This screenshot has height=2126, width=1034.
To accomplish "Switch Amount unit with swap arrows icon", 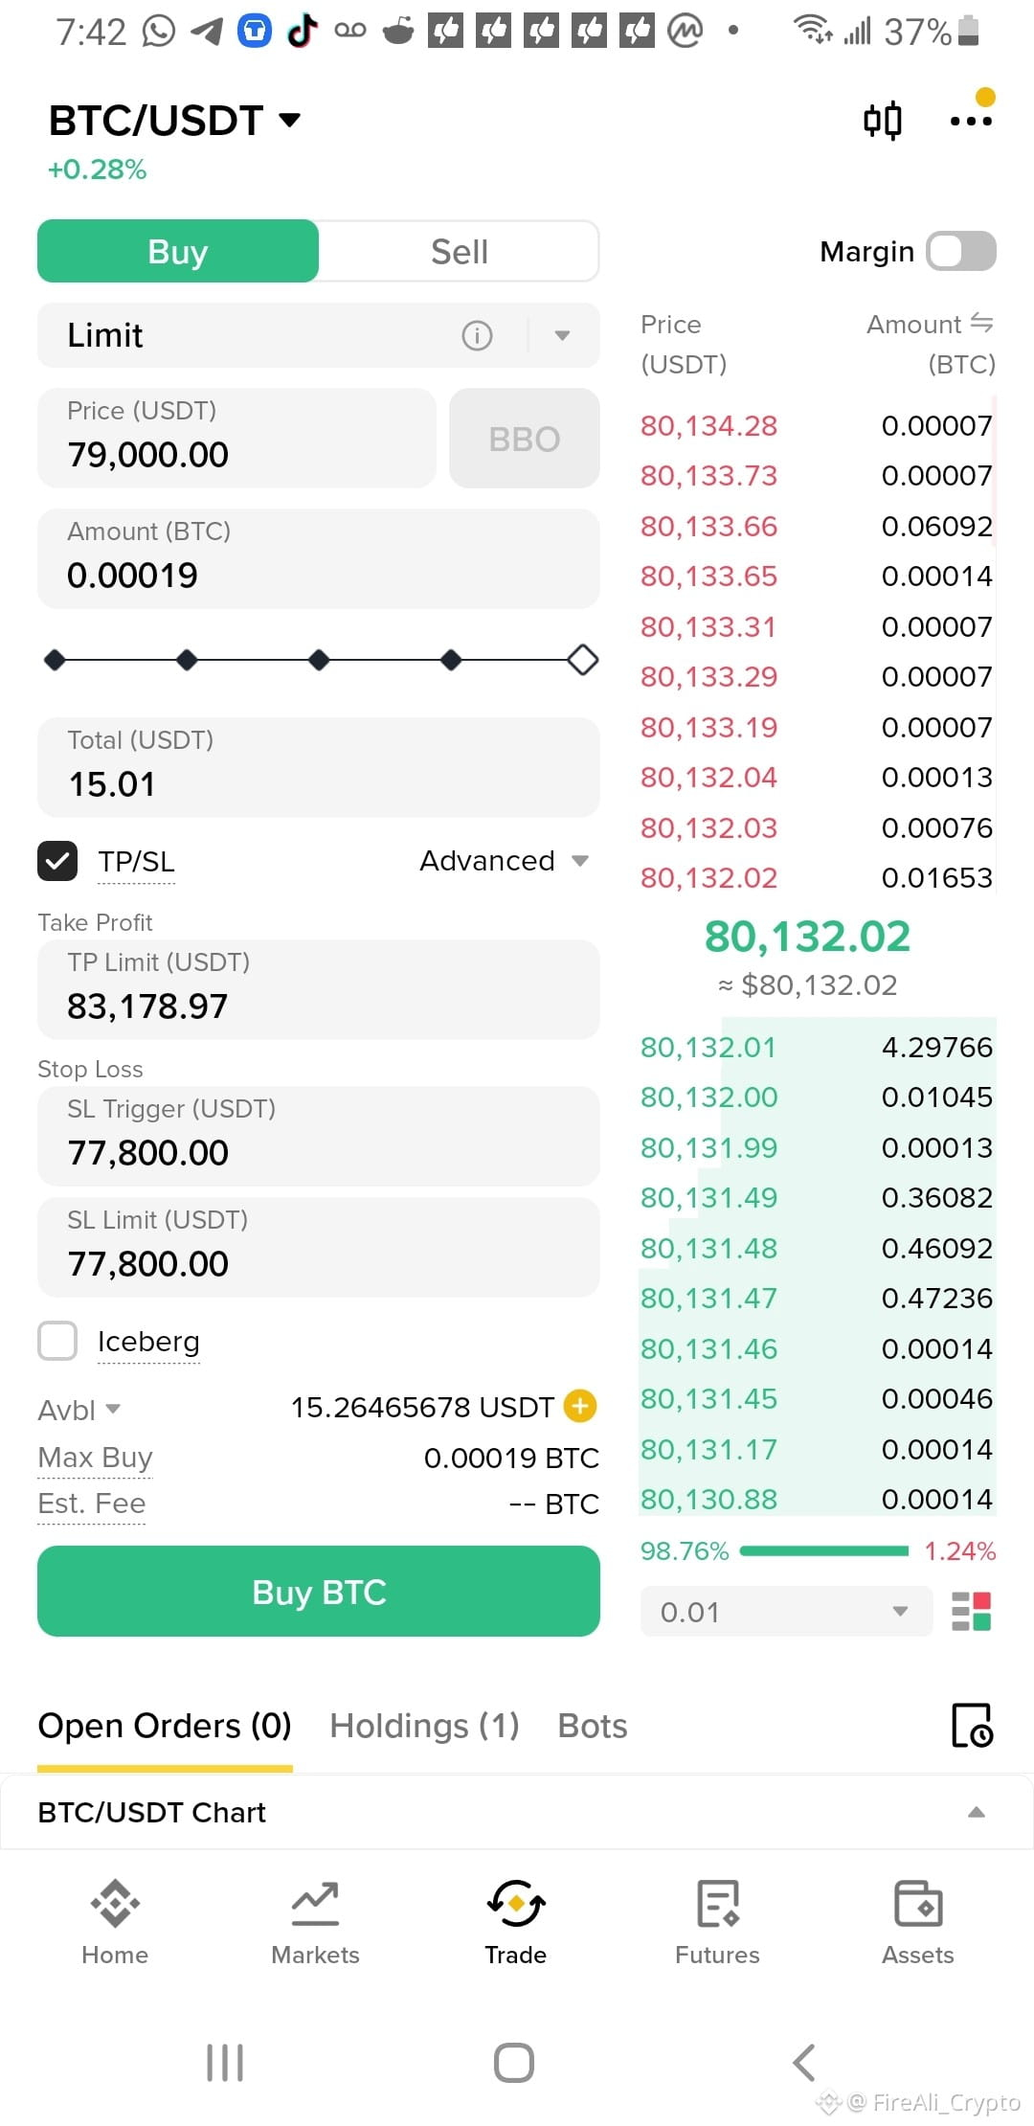I will [981, 323].
